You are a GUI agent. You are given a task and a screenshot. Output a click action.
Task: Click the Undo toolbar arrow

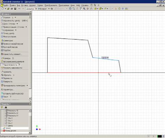19,9
